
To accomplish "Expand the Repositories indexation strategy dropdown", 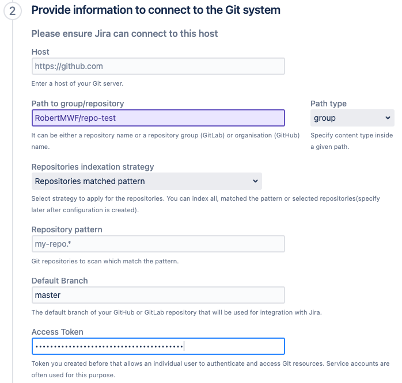I will pos(146,181).
